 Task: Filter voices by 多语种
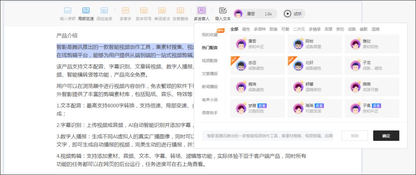click(x=260, y=29)
